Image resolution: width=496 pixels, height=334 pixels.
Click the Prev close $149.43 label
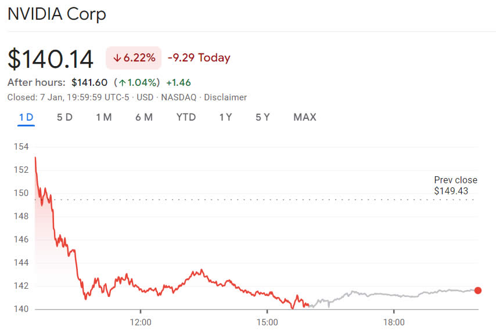(x=455, y=185)
